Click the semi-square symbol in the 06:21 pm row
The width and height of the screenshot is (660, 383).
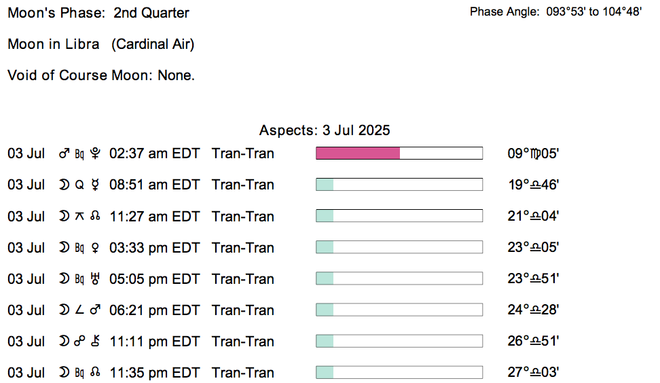click(x=79, y=310)
